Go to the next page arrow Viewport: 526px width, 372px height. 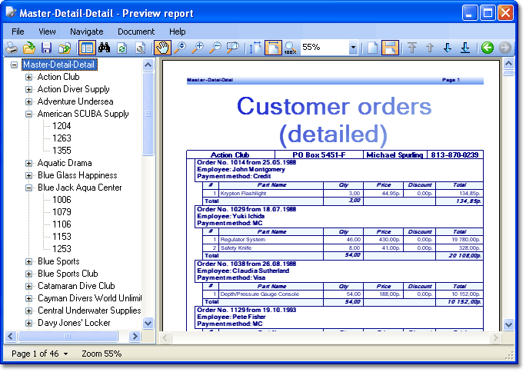point(447,48)
